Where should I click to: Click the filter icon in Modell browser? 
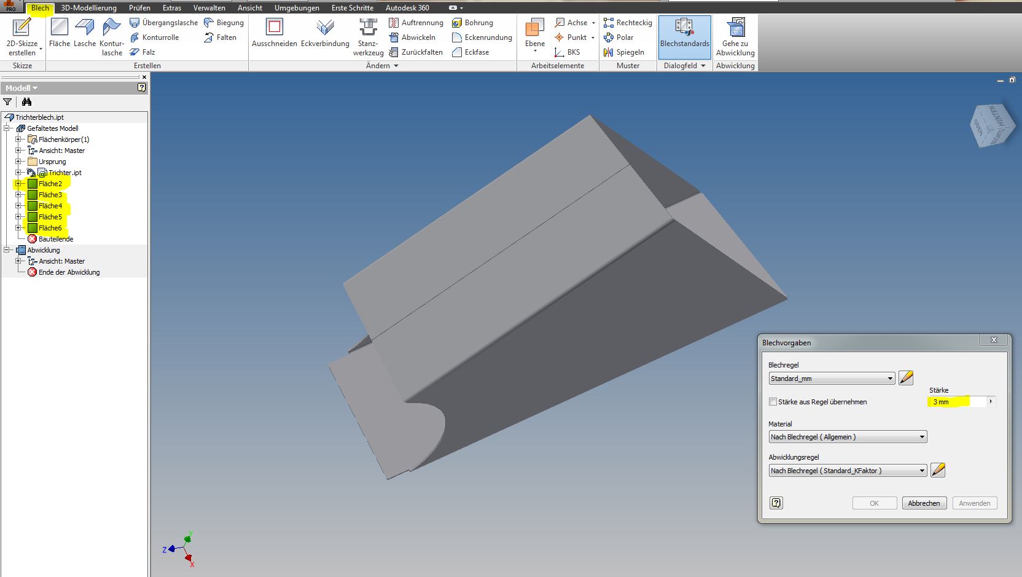pos(7,102)
